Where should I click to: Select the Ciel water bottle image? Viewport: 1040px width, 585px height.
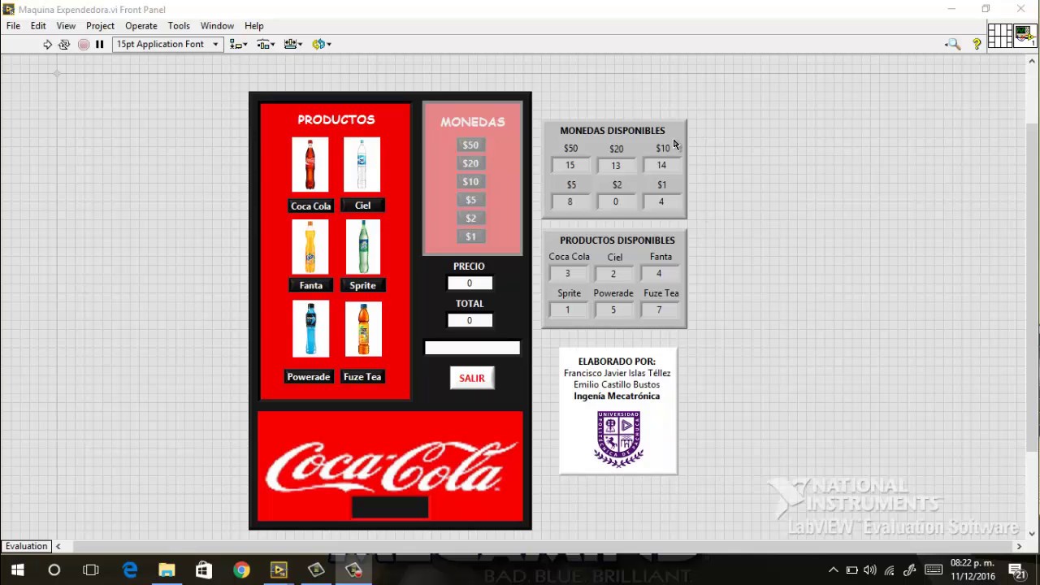click(362, 165)
